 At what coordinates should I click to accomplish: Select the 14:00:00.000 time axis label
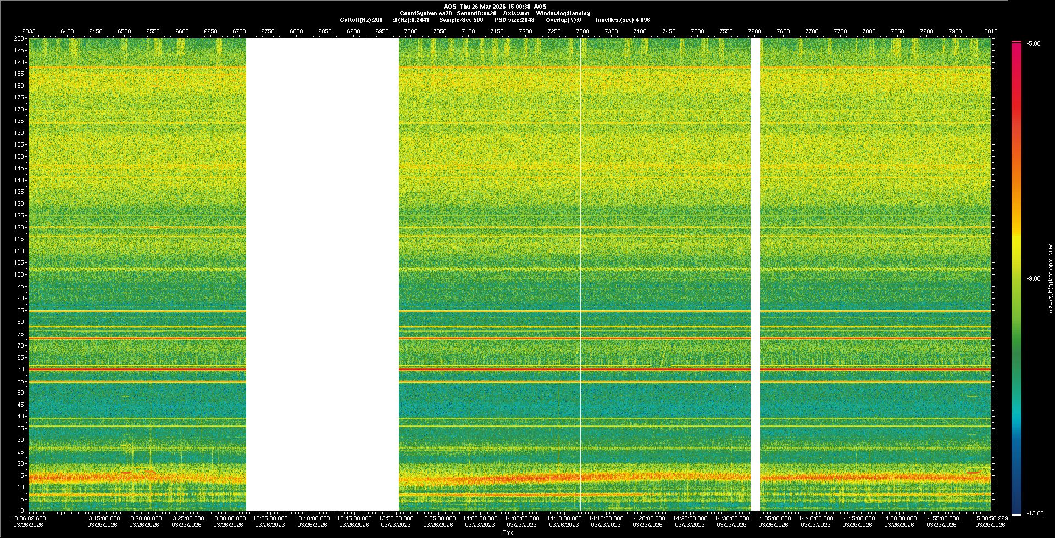(480, 518)
